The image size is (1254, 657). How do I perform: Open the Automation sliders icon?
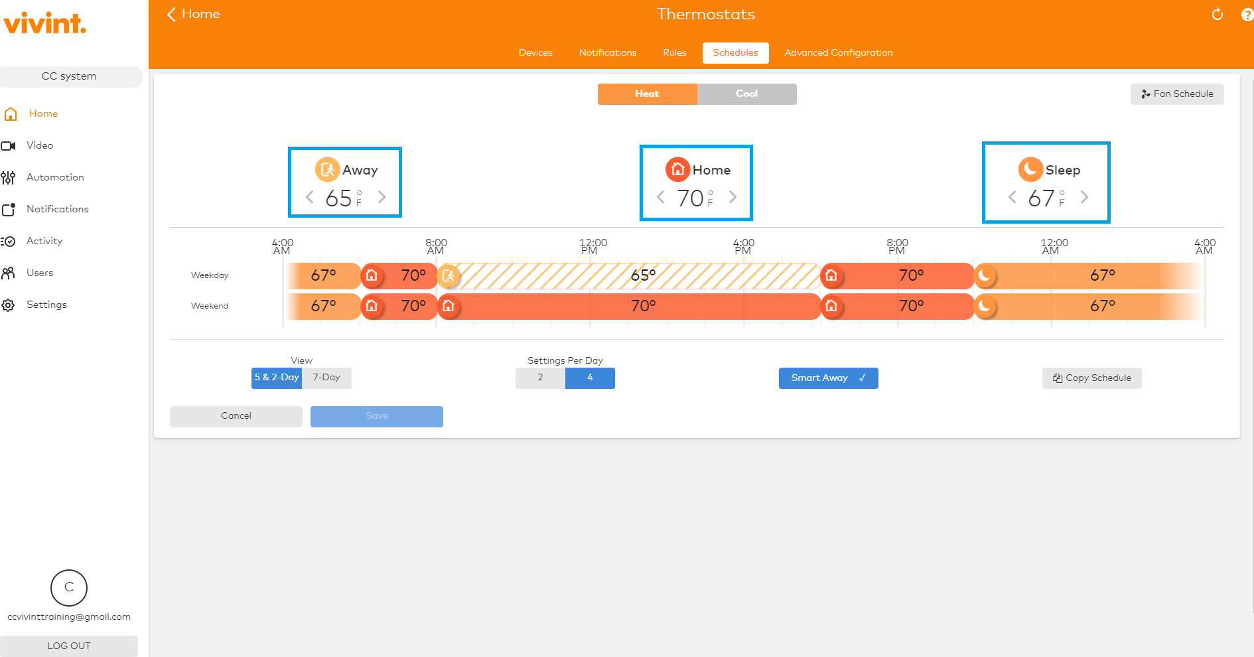(x=8, y=177)
